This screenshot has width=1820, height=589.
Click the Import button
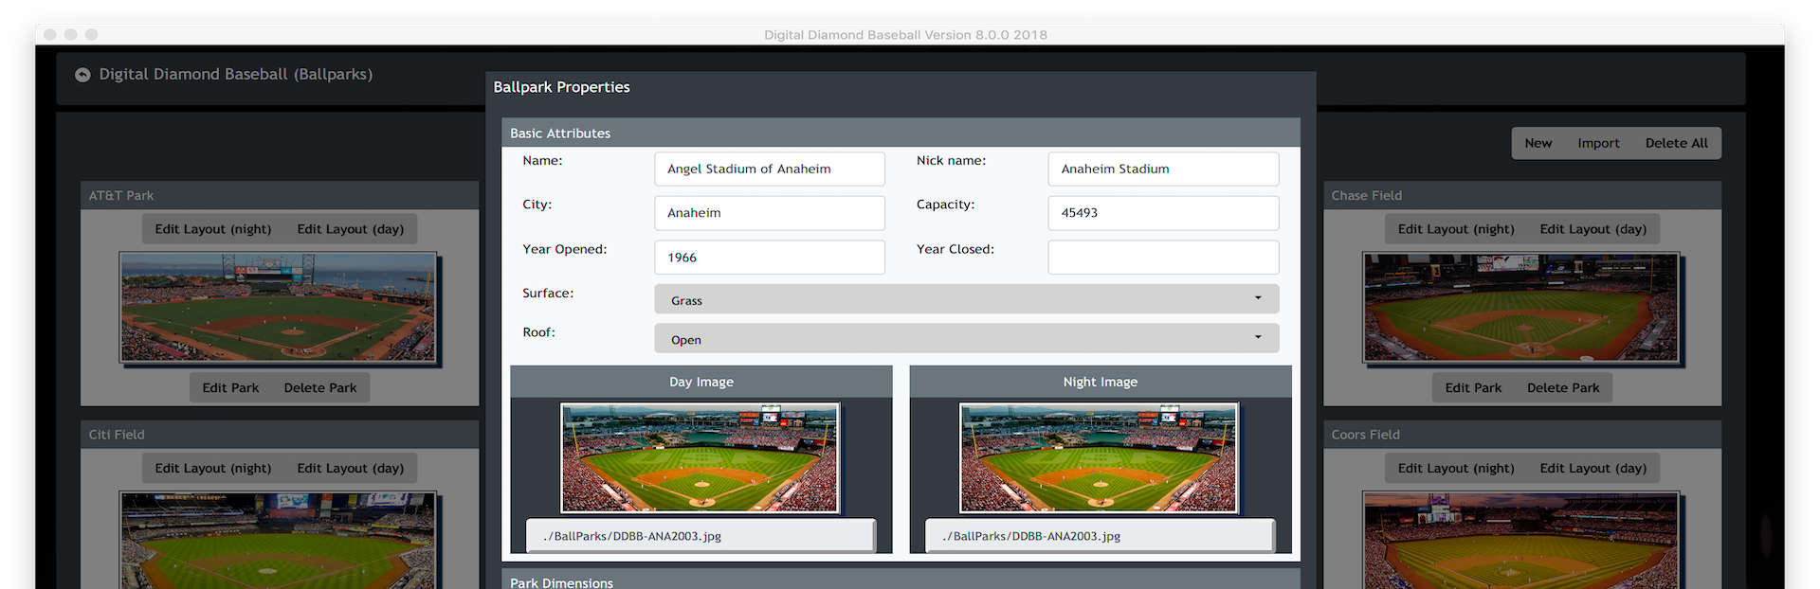(x=1598, y=143)
